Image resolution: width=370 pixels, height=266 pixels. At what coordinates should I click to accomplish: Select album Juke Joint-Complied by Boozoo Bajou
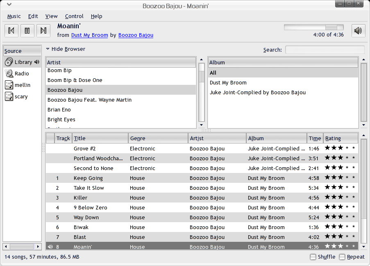[x=283, y=93]
